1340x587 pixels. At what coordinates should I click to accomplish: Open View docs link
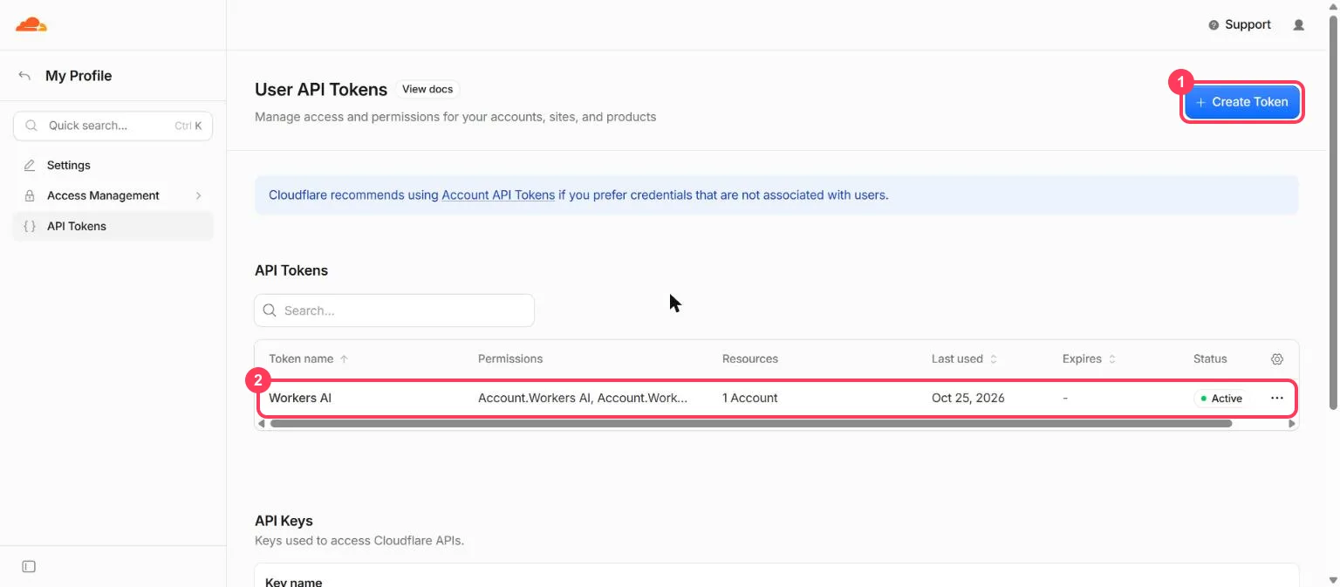(427, 89)
